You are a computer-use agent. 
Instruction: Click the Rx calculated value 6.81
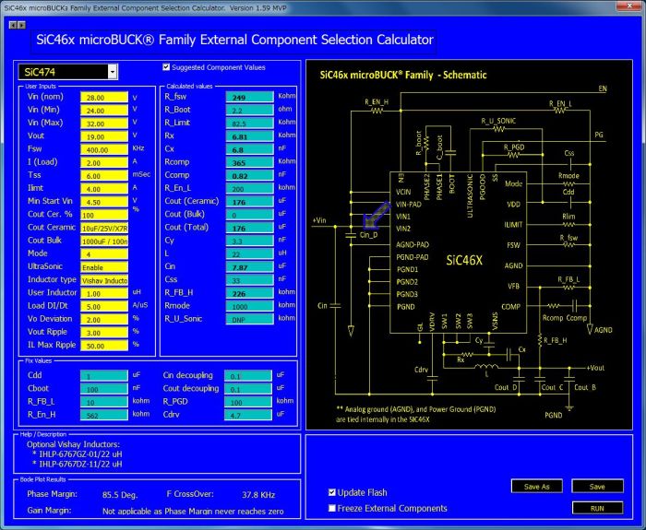[250, 136]
